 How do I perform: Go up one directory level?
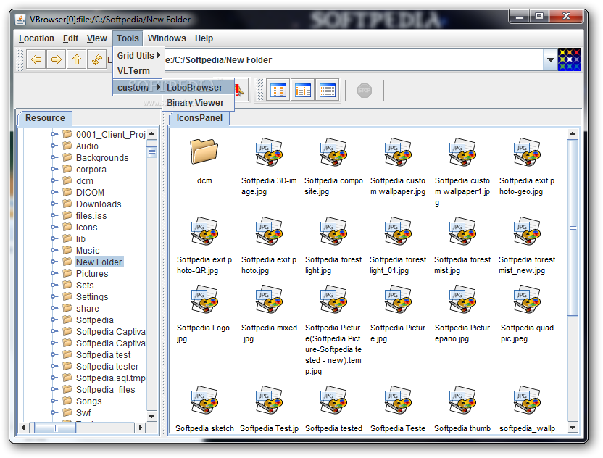(x=77, y=59)
